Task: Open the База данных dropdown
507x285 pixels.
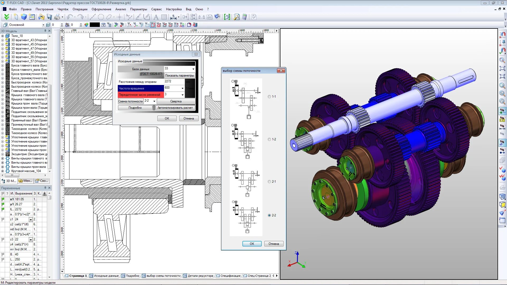Action: pos(193,69)
